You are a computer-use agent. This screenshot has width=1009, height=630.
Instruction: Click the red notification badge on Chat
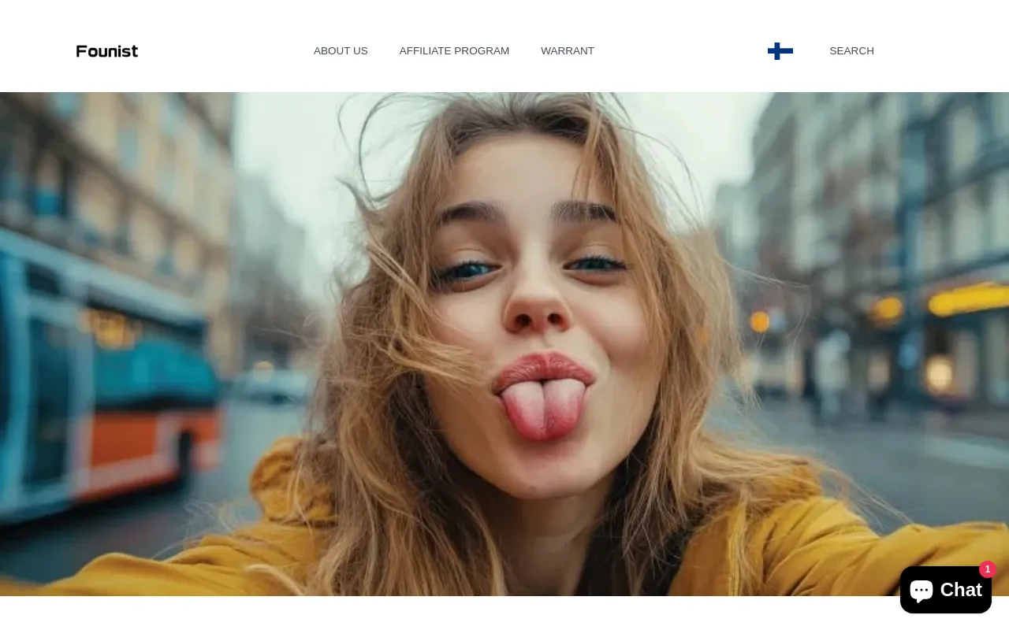coord(987,569)
